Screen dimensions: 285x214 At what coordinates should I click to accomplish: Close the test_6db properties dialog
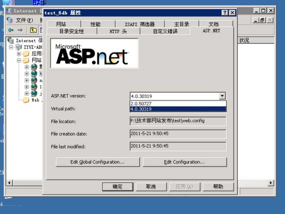pos(232,12)
